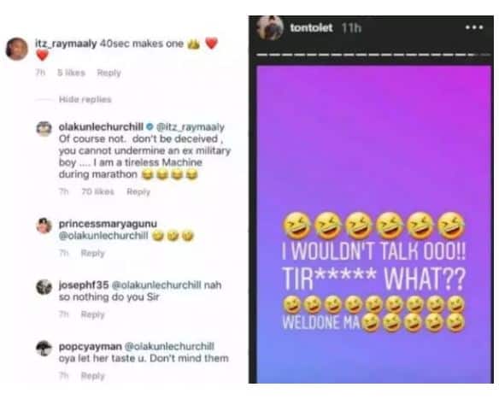
Task: Reply to olakunlechurchill's tireless Machine comment
Action: pyautogui.click(x=138, y=191)
